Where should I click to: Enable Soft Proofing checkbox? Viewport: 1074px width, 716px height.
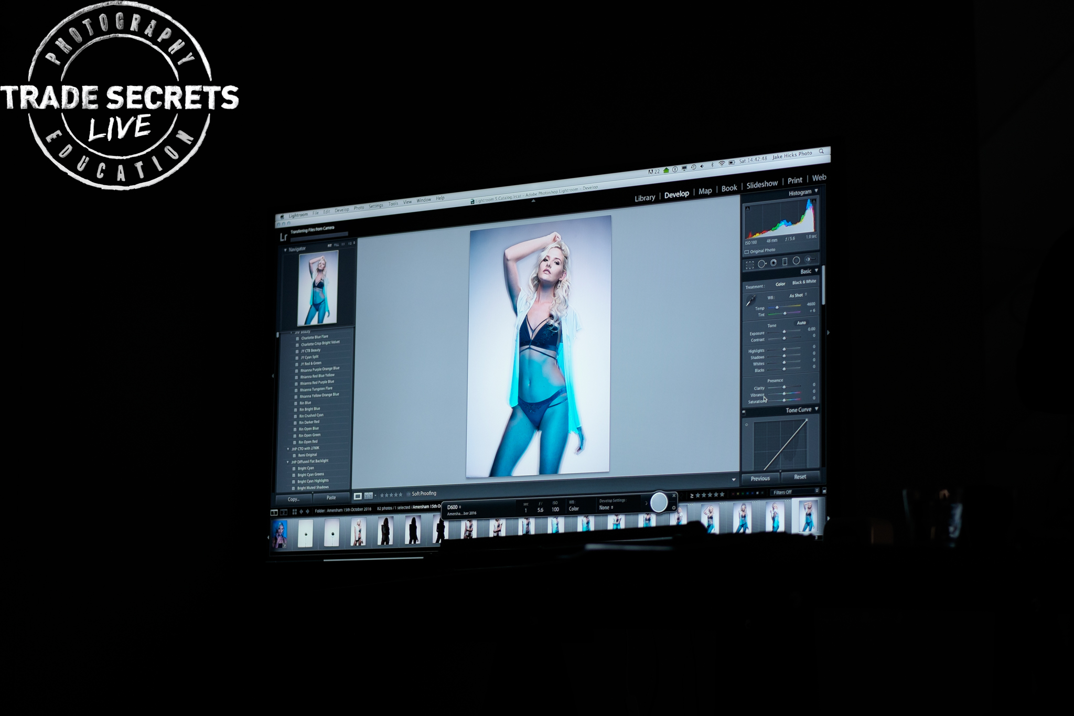pyautogui.click(x=409, y=494)
